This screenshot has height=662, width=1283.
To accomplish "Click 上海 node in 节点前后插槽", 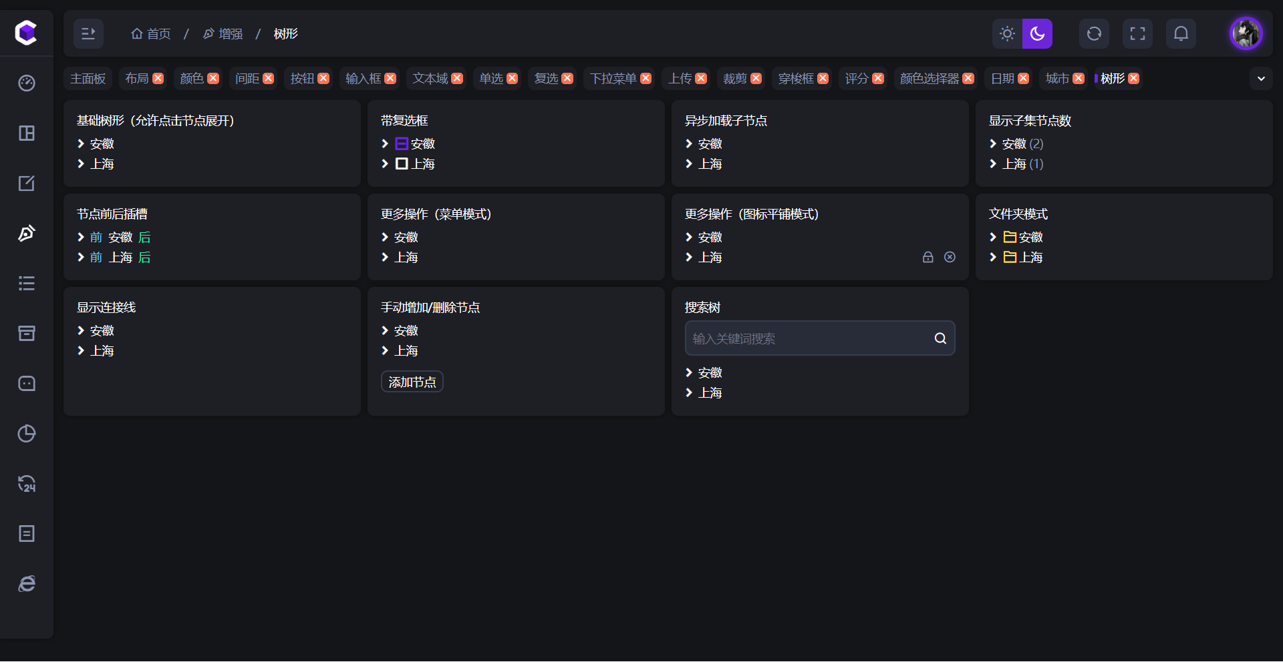I will [x=121, y=257].
